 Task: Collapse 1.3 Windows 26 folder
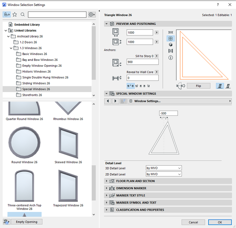[11, 48]
